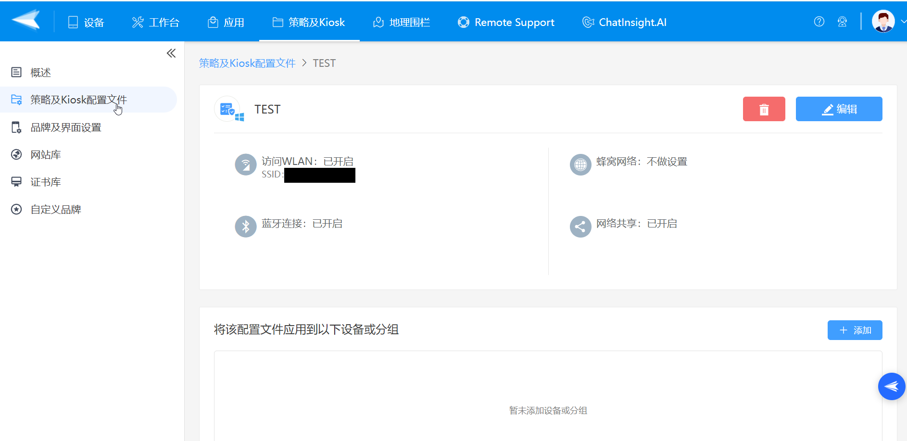
Task: Click the 证书库 sidebar certificate icon
Action: (x=16, y=182)
